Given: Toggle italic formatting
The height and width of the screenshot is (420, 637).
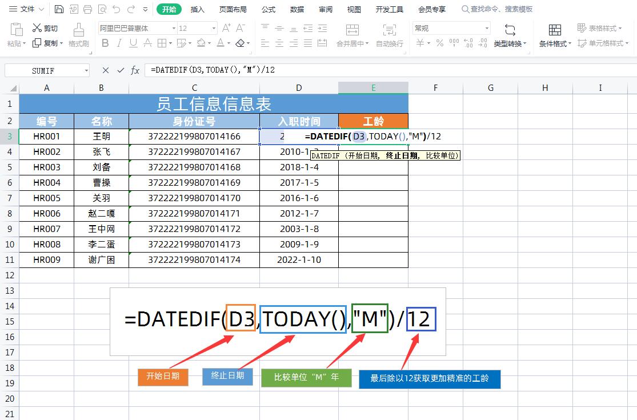Looking at the screenshot, I should coord(118,43).
